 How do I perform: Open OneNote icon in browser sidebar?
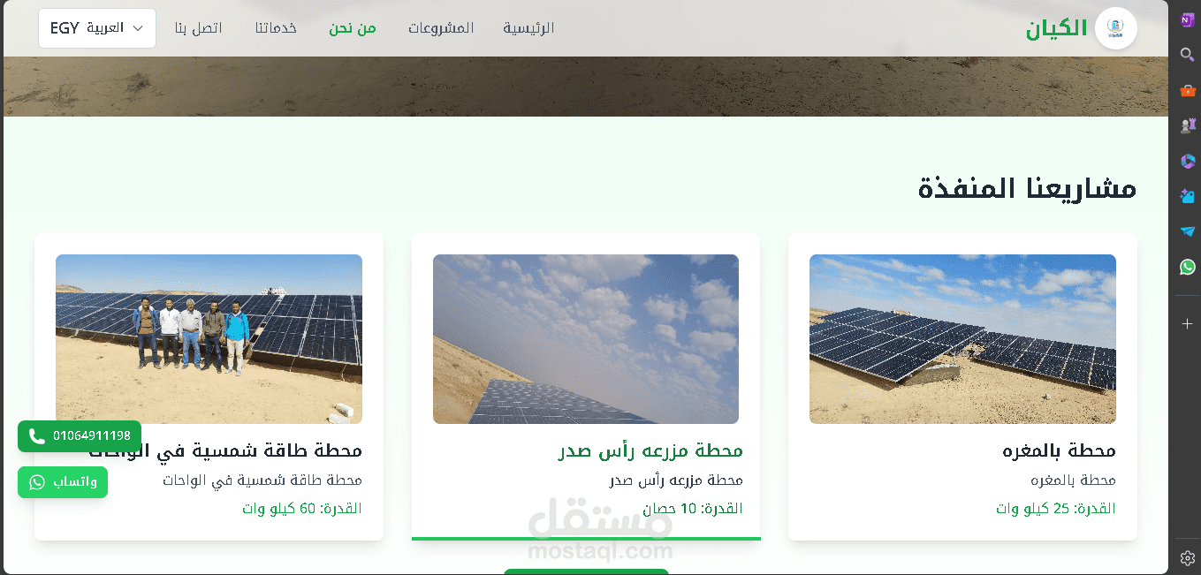coord(1187,19)
